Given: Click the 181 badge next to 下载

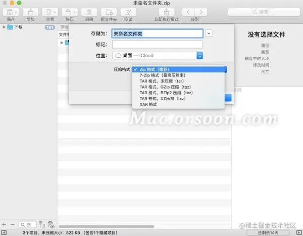Looking at the screenshot, I should [x=50, y=27].
